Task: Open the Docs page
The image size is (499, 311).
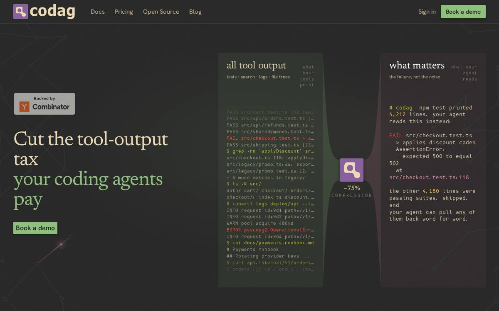Action: [x=98, y=12]
